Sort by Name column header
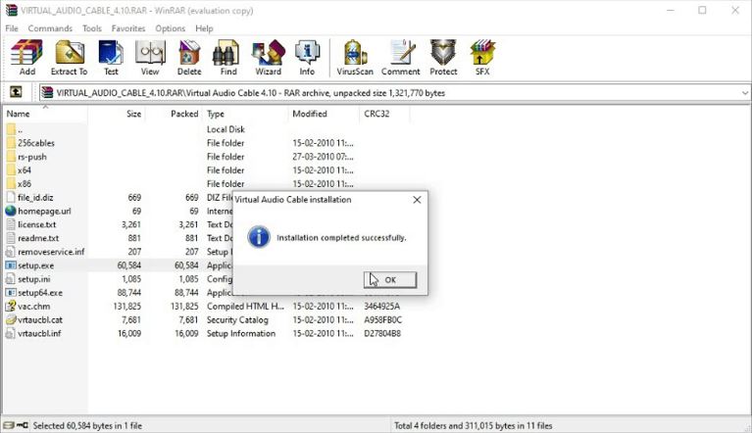The width and height of the screenshot is (752, 433). [x=45, y=114]
